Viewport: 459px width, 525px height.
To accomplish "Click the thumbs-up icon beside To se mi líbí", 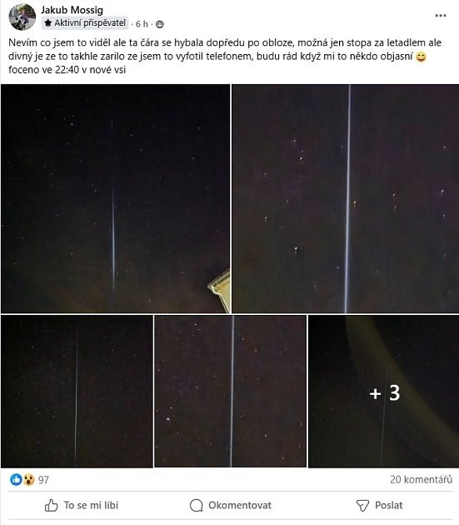I will point(51,505).
